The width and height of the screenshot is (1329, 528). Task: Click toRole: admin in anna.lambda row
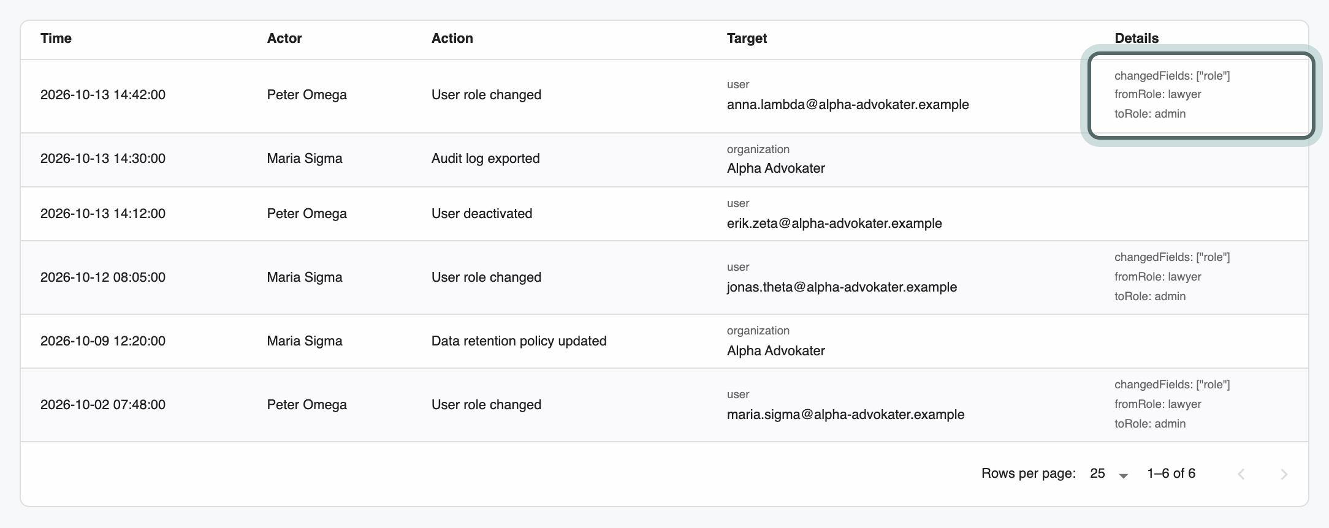point(1150,114)
